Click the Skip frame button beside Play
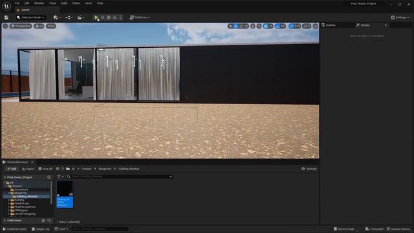Viewport: 414px width, 233px height. pyautogui.click(x=103, y=17)
